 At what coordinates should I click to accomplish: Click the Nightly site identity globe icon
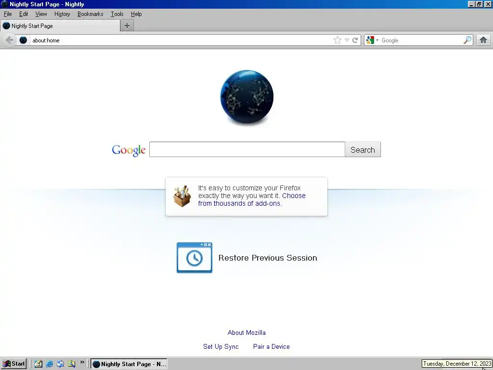click(x=23, y=40)
